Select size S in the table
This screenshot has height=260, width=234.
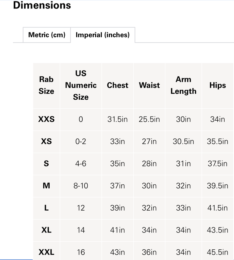coord(46,163)
